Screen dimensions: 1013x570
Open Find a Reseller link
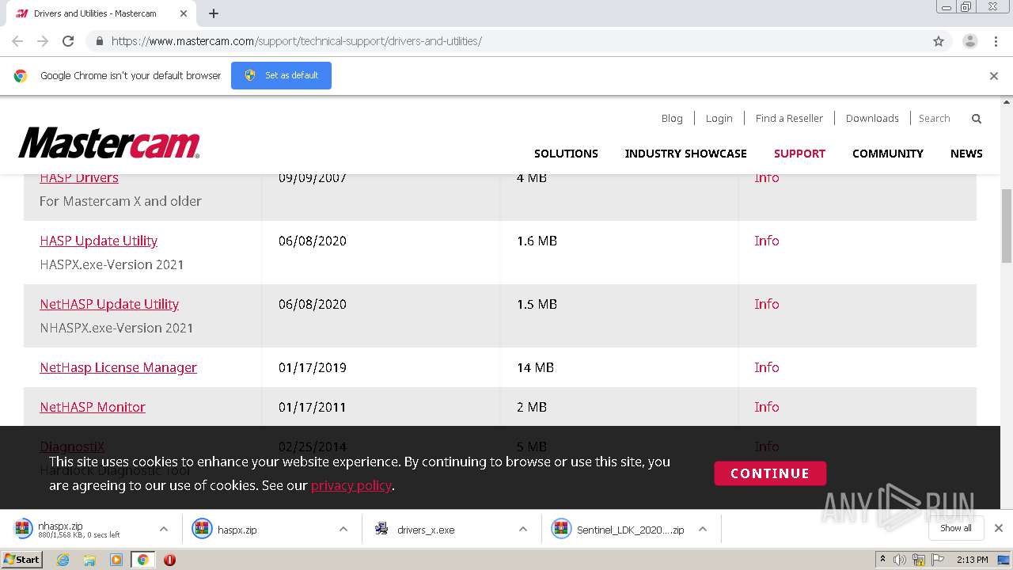(789, 118)
